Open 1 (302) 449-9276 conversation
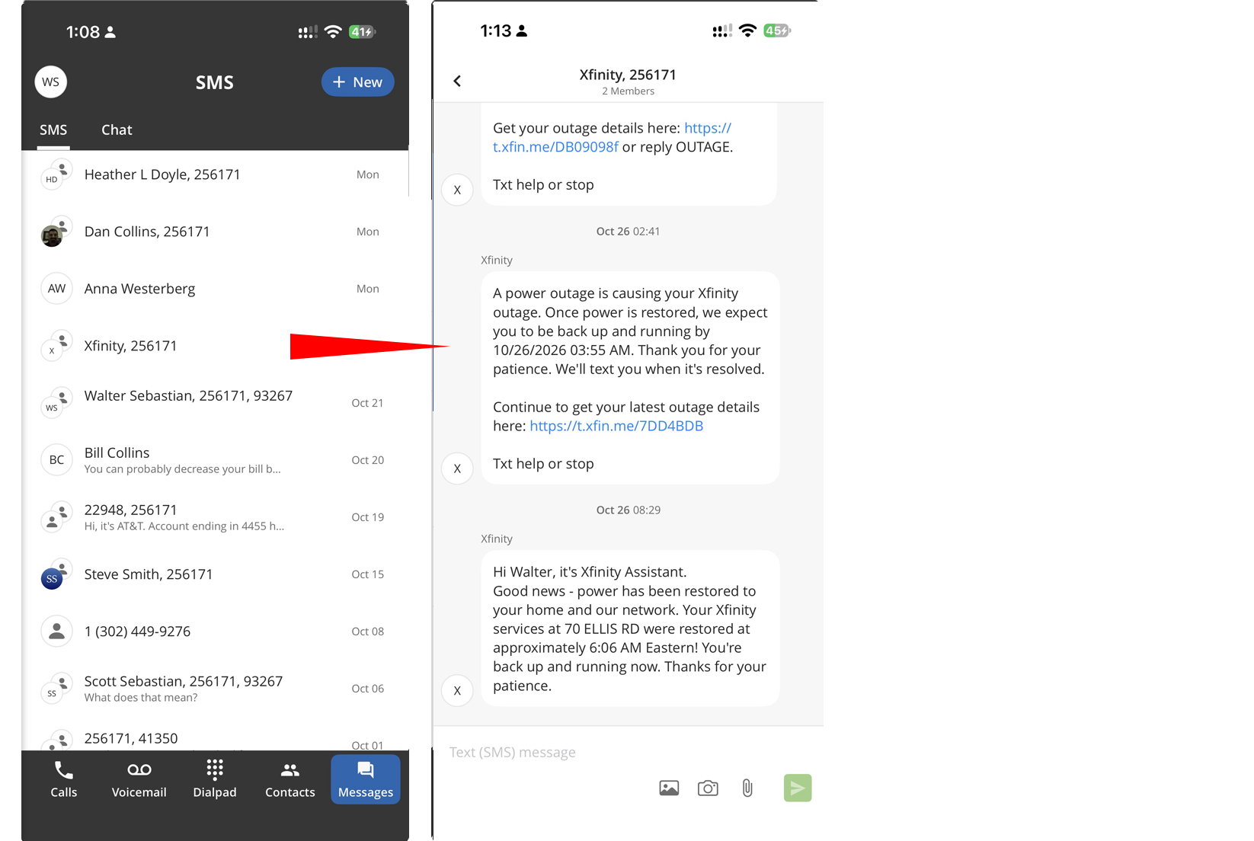Viewport: 1254px width, 841px height. click(215, 632)
